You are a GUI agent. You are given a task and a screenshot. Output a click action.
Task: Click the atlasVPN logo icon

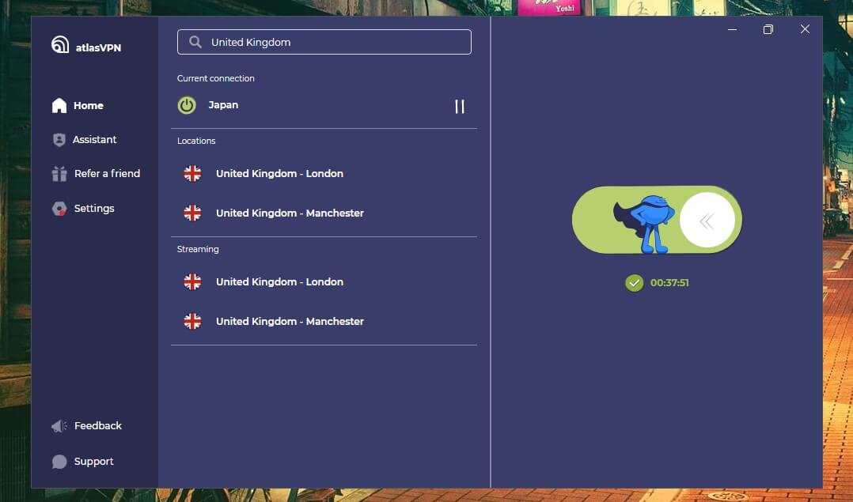point(60,44)
